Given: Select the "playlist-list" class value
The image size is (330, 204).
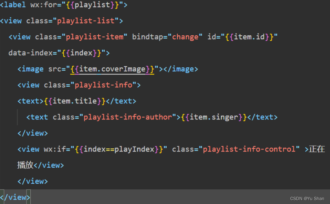Looking at the screenshot, I should tap(86, 21).
